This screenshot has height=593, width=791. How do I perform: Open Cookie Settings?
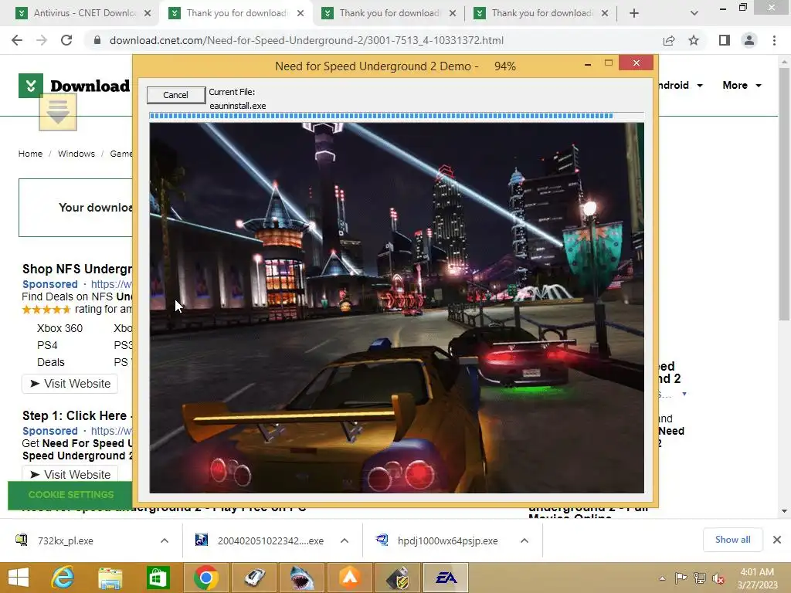(x=70, y=495)
